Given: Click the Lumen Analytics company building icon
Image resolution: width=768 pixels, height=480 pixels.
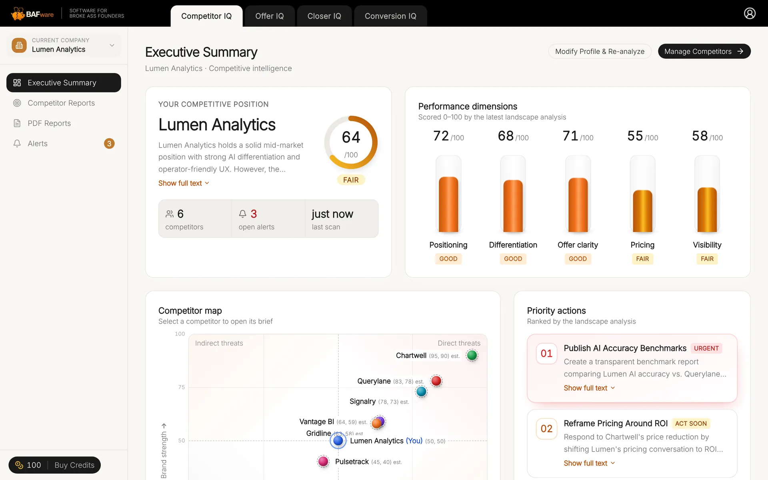Looking at the screenshot, I should tap(19, 45).
